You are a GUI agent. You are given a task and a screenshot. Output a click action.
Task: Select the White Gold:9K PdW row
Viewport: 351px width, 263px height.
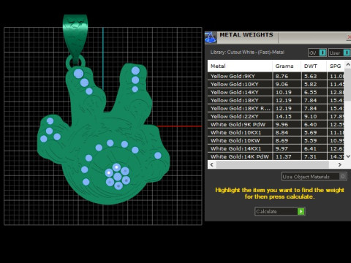276,124
